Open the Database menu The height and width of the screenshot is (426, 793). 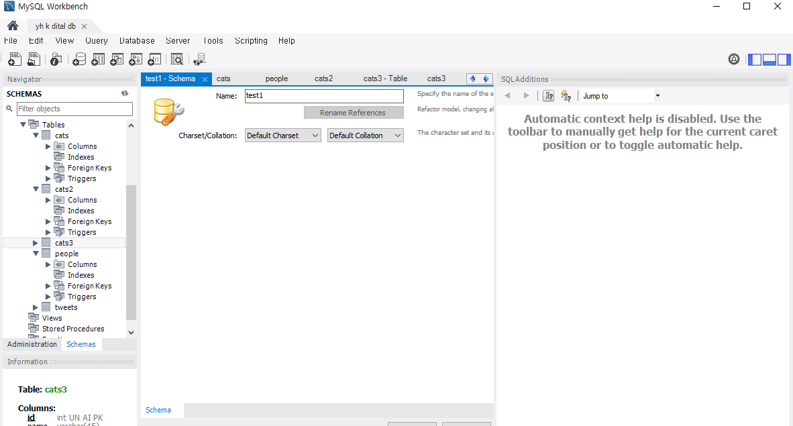tap(137, 40)
